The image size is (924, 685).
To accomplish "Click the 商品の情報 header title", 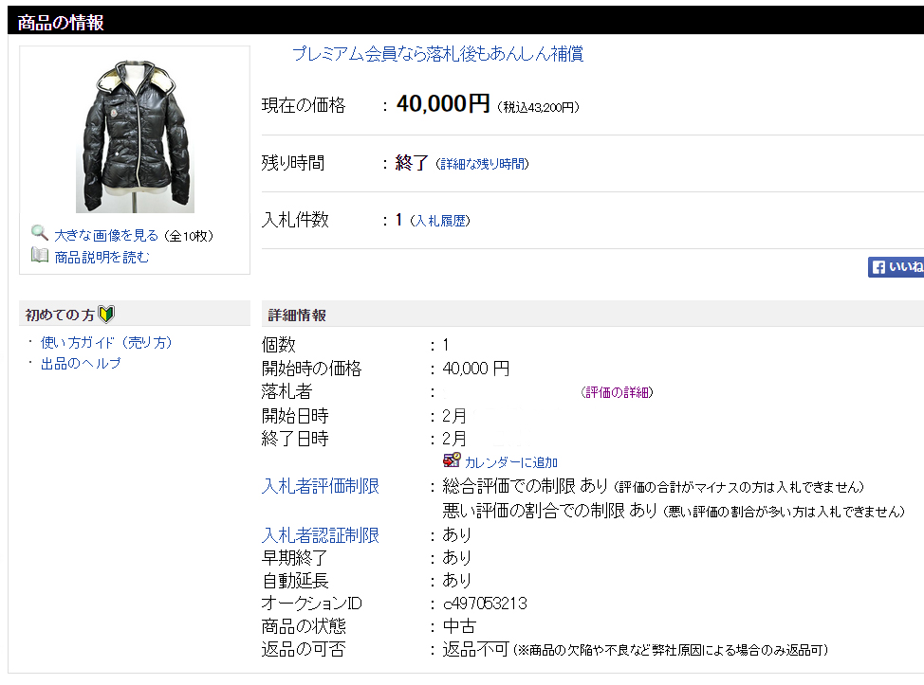I will (x=61, y=23).
